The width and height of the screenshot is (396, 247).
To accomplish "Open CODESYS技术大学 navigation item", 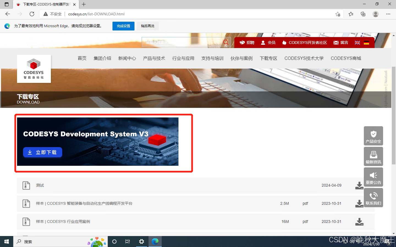I will tap(304, 58).
